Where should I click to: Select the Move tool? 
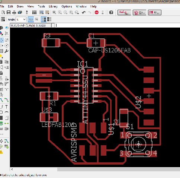coord(1,40)
